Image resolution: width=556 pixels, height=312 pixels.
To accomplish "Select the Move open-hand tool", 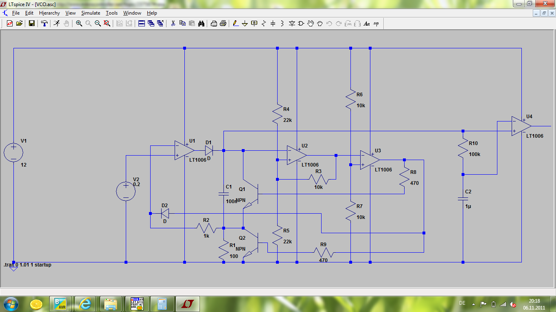I will [x=311, y=24].
